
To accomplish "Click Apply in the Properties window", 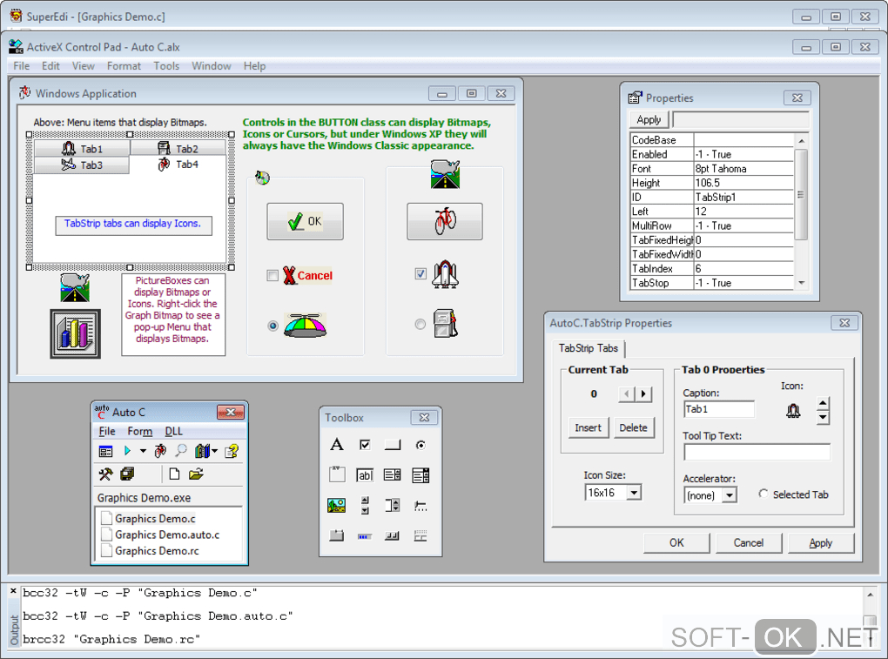I will point(649,119).
